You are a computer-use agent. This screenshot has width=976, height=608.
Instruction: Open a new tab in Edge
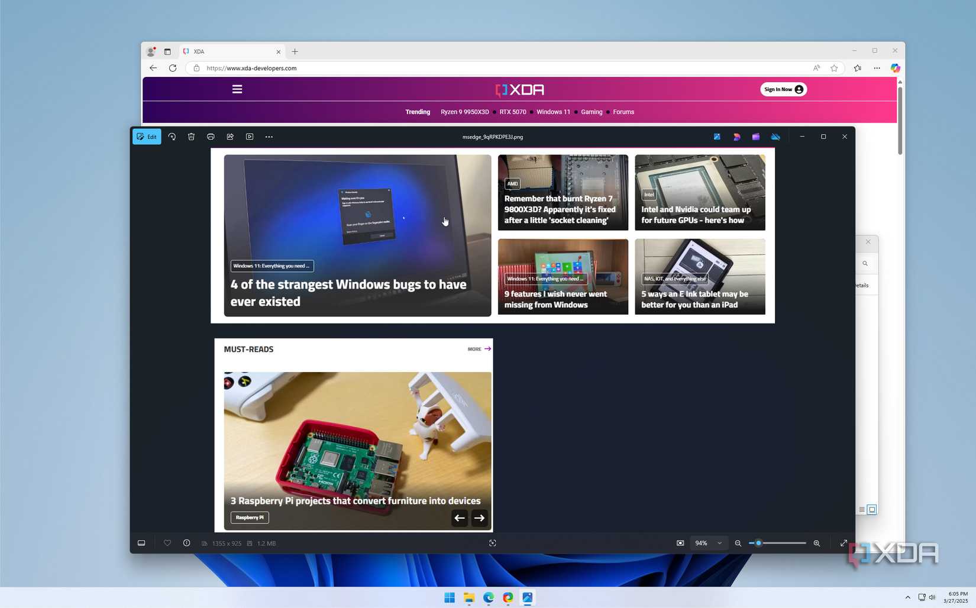tap(295, 51)
